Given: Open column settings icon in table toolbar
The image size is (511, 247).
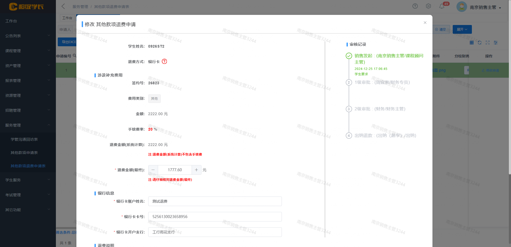Looking at the screenshot, I should click(496, 43).
